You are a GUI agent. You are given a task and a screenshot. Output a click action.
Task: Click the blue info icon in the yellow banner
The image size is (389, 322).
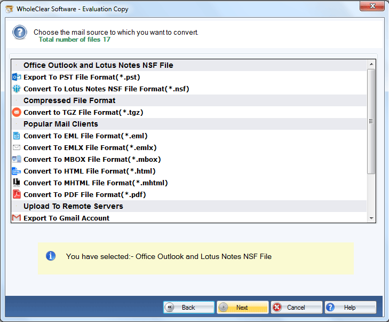[x=51, y=256]
